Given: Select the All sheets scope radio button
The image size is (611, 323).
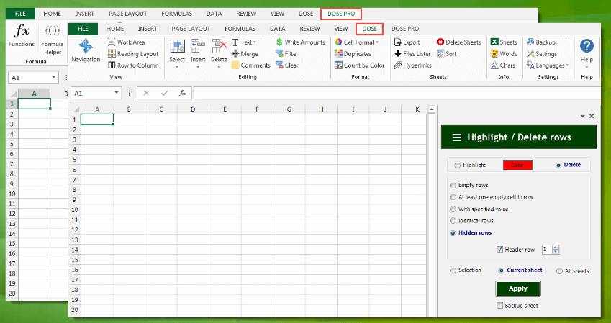Looking at the screenshot, I should point(560,271).
